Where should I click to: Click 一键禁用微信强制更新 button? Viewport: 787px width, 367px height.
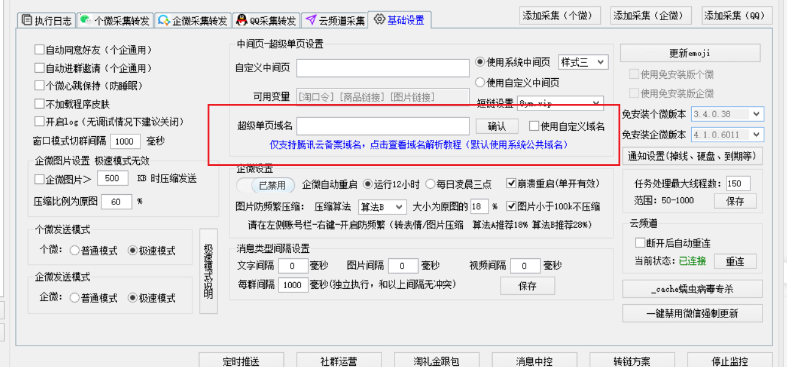point(692,313)
